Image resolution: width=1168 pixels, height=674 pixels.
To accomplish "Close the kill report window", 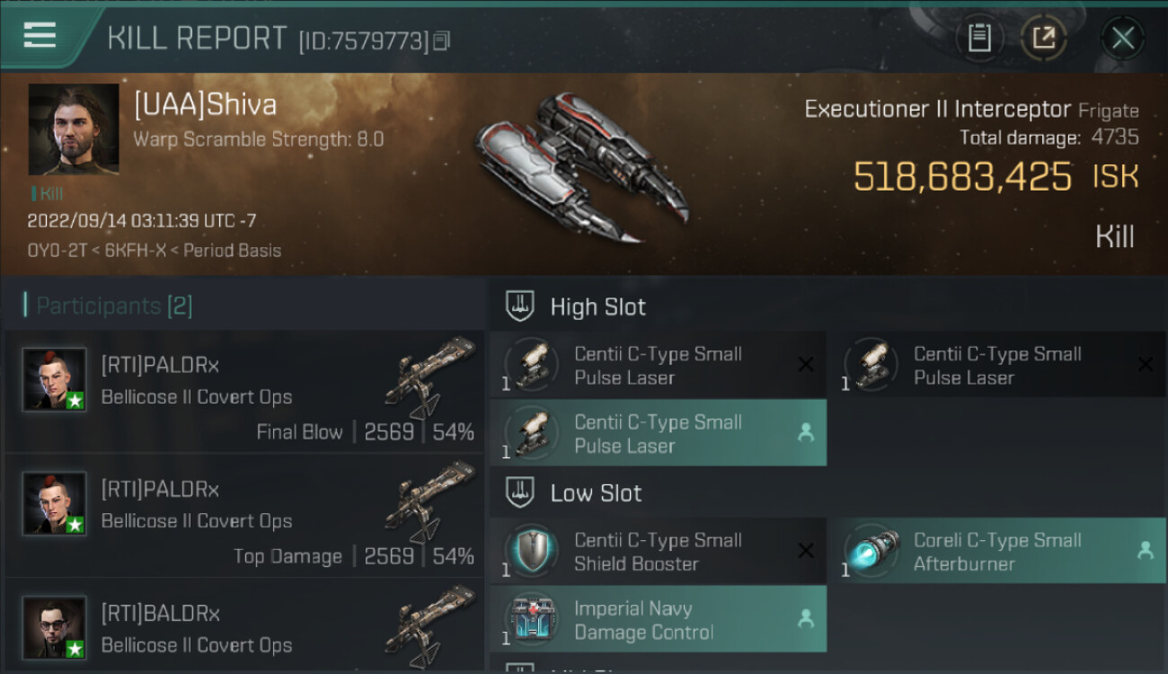I will point(1122,38).
